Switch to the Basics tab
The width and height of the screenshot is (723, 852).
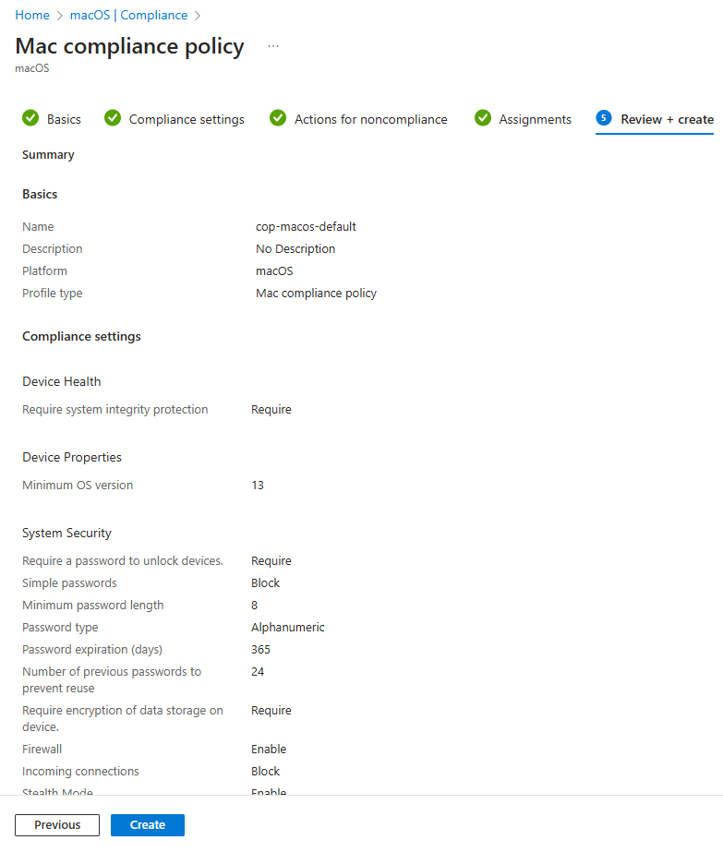pos(65,118)
